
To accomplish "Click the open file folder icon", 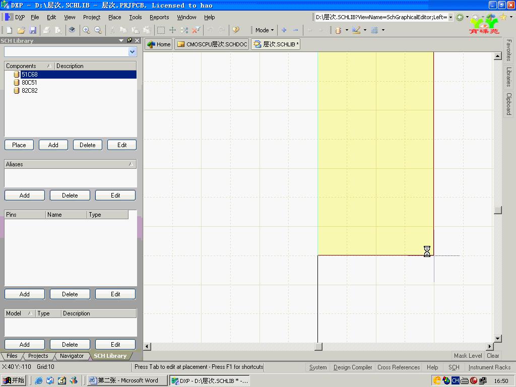I will pyautogui.click(x=21, y=30).
